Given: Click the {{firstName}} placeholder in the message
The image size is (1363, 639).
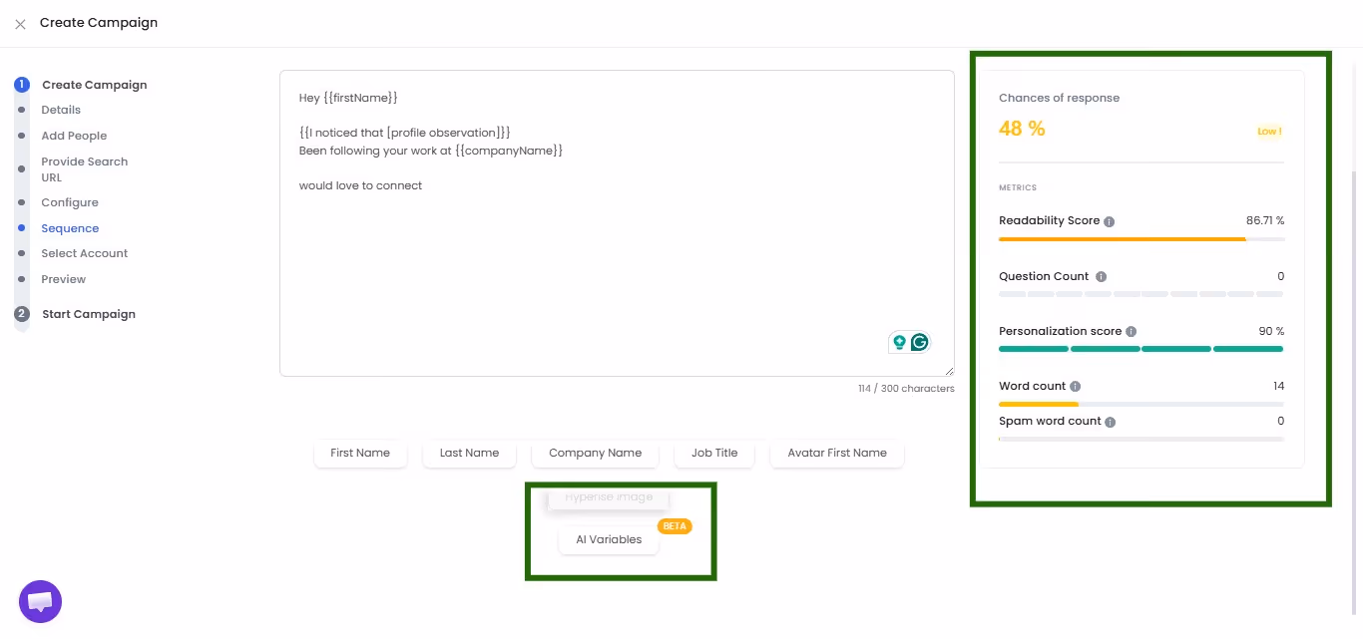Looking at the screenshot, I should (361, 98).
